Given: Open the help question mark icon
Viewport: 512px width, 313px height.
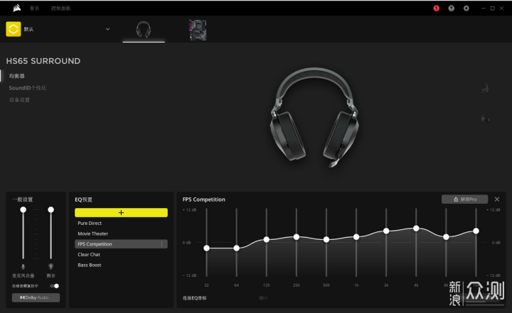Looking at the screenshot, I should [x=452, y=9].
